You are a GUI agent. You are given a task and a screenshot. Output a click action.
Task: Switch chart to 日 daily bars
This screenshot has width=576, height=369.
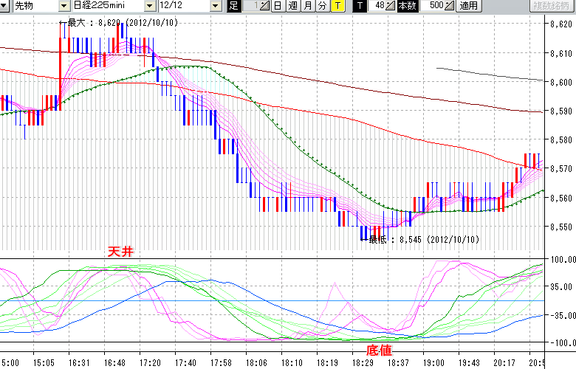coord(277,6)
